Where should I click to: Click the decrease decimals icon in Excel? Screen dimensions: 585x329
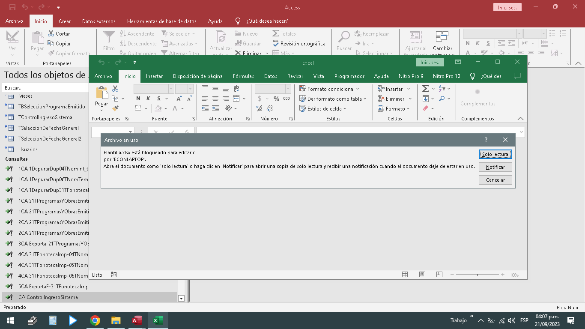[x=269, y=108]
